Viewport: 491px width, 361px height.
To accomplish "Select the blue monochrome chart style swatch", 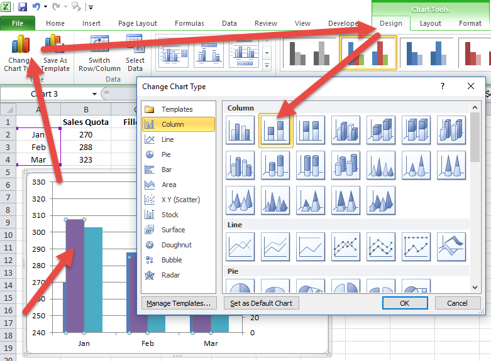I will click(x=426, y=53).
